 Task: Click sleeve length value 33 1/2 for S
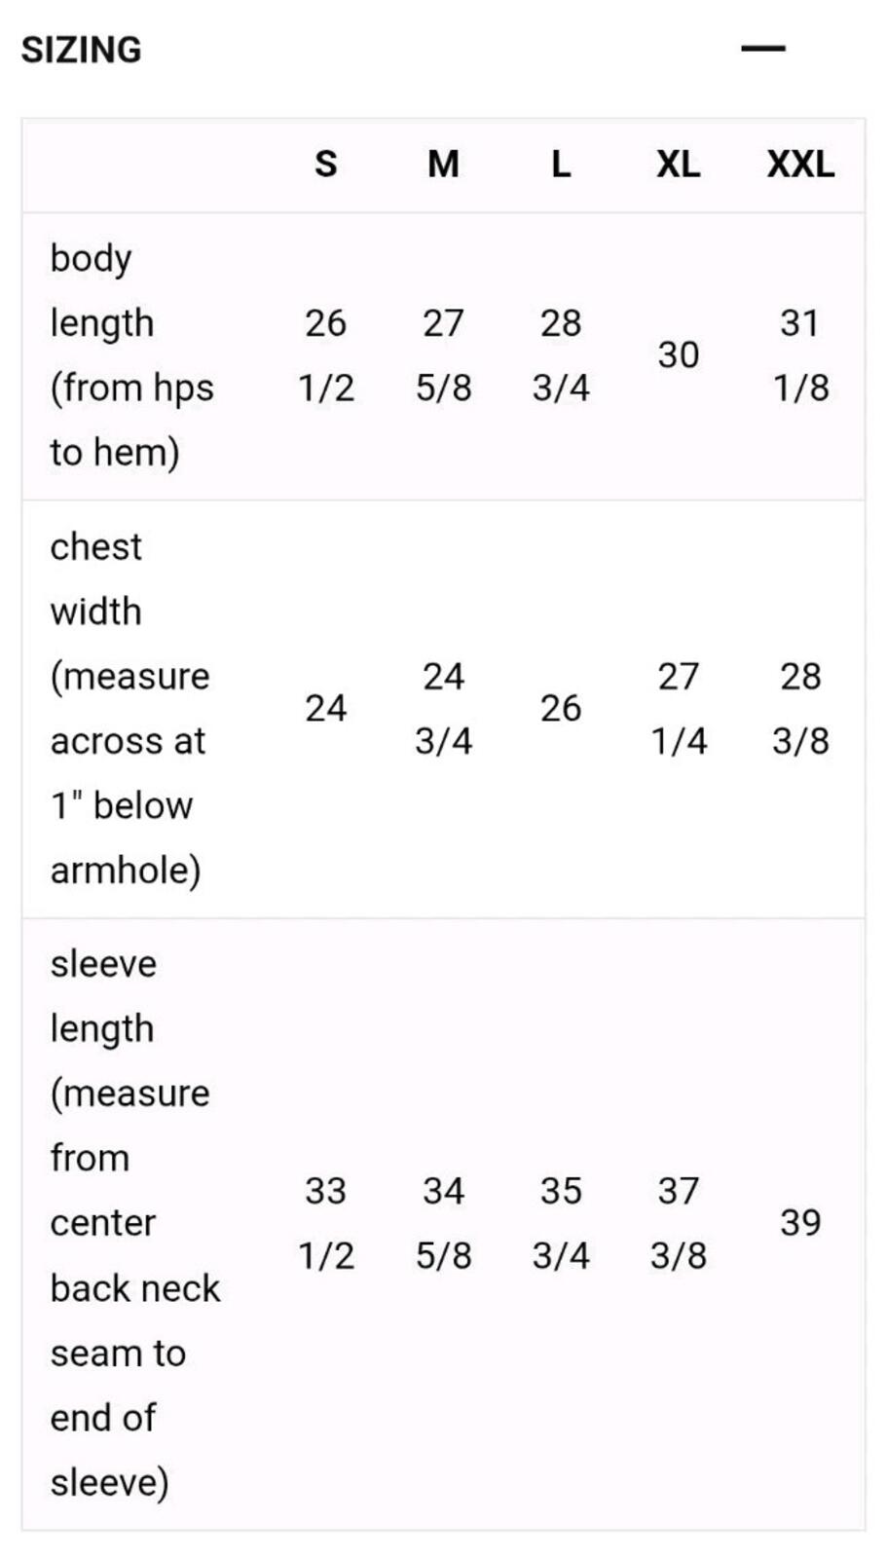(x=326, y=1223)
